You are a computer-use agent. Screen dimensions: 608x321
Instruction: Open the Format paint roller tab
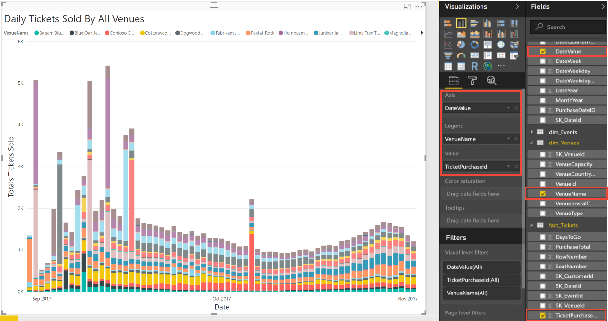[x=472, y=80]
